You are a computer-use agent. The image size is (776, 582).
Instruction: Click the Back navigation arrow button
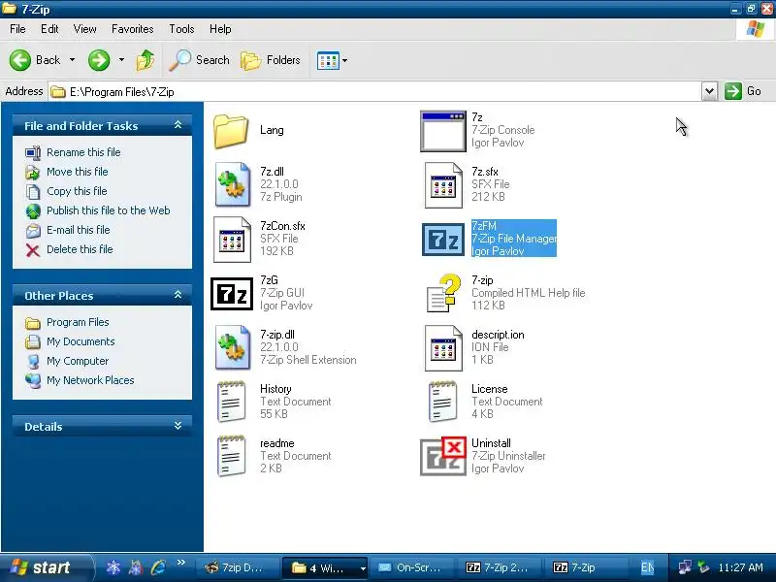[20, 60]
